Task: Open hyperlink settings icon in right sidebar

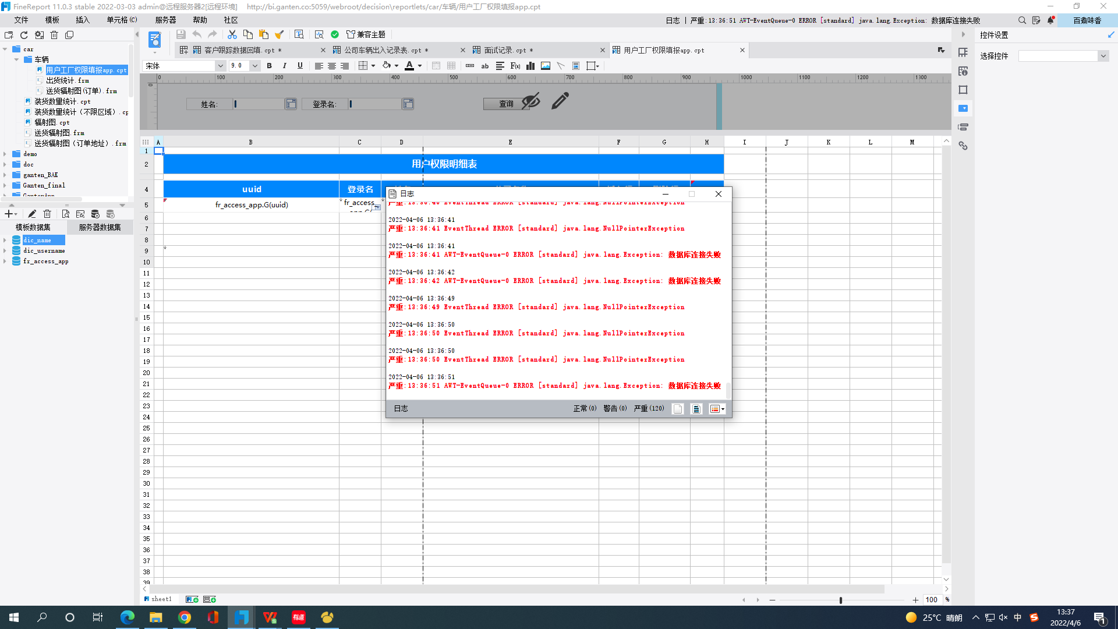Action: [963, 146]
